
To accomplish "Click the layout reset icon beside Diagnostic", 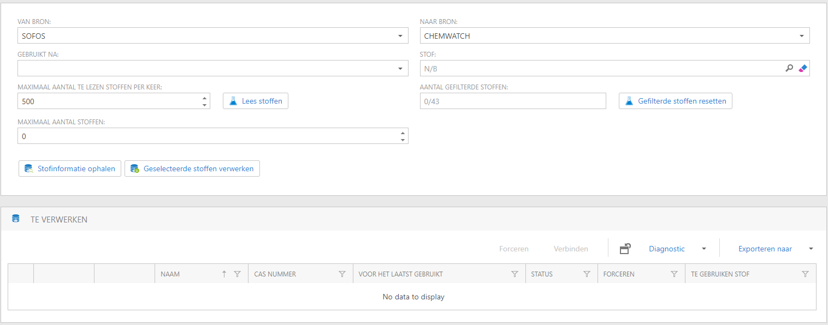I will coord(625,249).
